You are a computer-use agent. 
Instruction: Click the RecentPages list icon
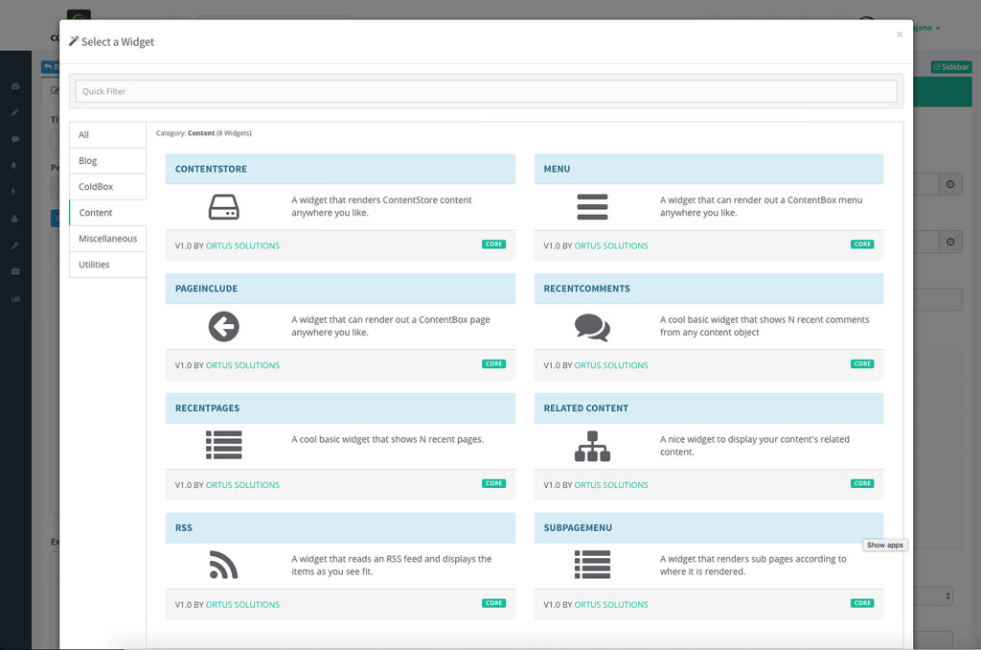pyautogui.click(x=223, y=445)
